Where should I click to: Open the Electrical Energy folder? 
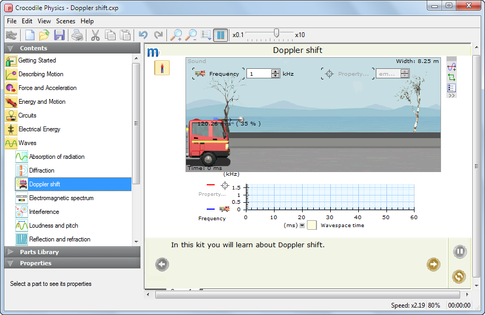click(x=39, y=129)
